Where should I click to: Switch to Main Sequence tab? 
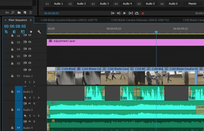[x=18, y=20]
